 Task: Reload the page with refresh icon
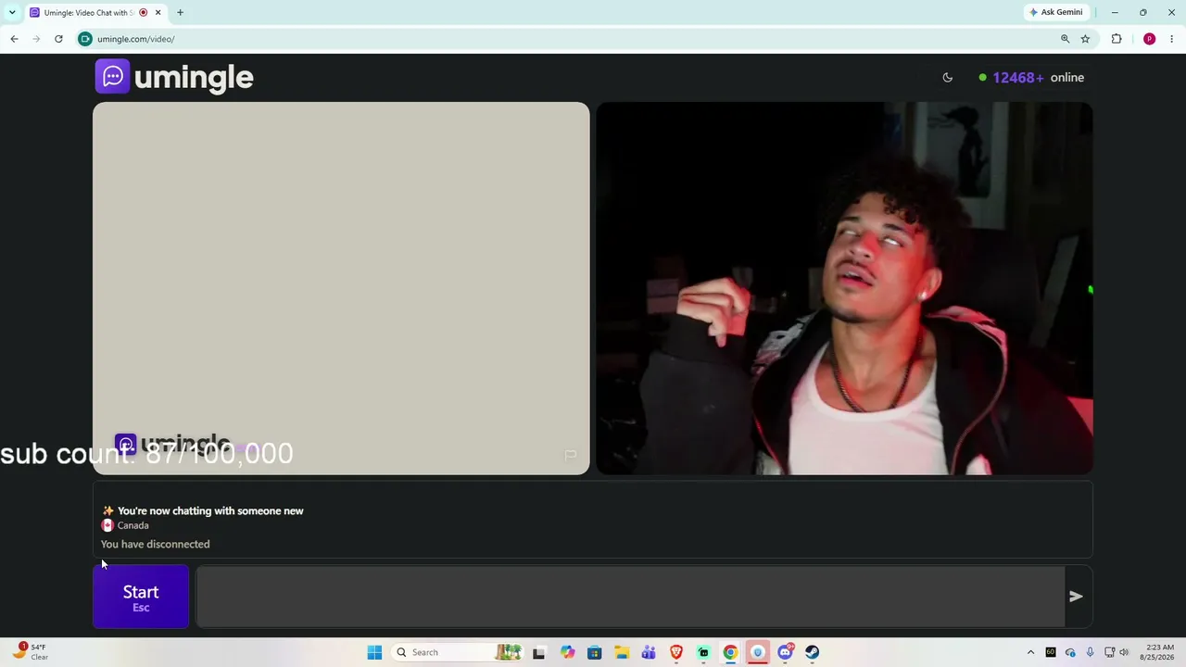tap(58, 39)
